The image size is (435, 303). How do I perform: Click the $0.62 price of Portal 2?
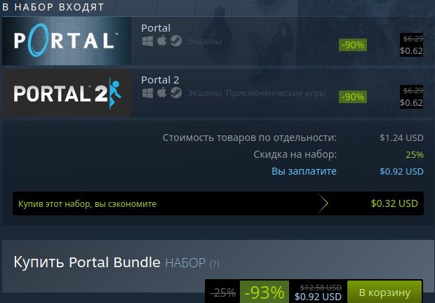point(411,103)
